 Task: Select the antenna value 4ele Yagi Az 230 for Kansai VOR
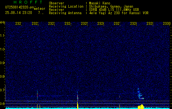pos(119,13)
